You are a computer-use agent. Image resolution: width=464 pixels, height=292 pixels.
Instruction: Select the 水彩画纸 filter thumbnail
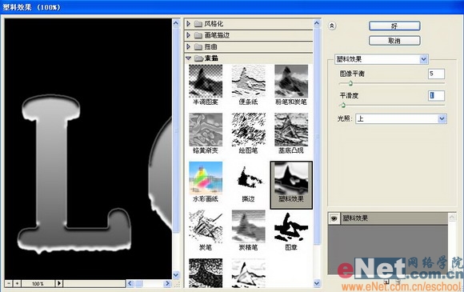point(206,178)
